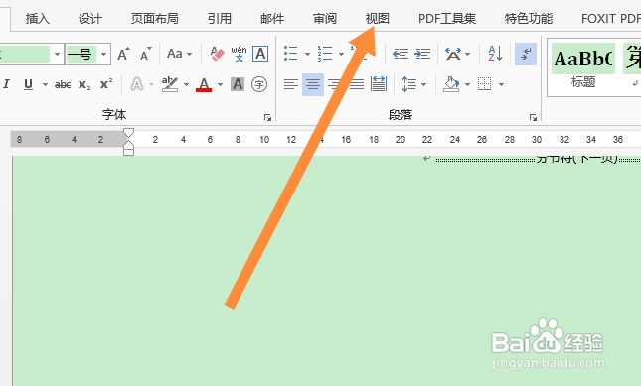
Task: Open the 引用 (References) tab
Action: coord(219,19)
